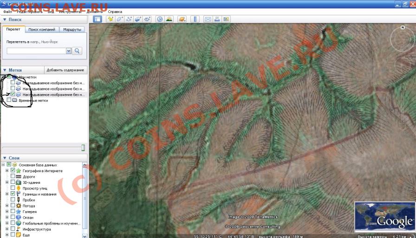Click into the fly-to search input field
The image size is (416, 238).
[x=36, y=51]
